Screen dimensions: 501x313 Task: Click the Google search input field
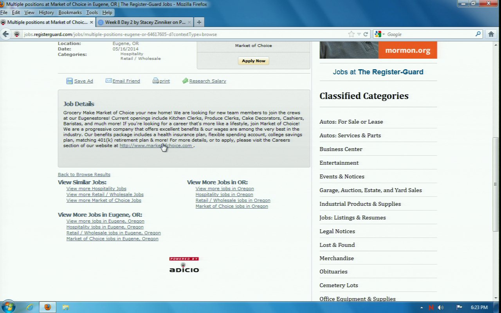[431, 34]
